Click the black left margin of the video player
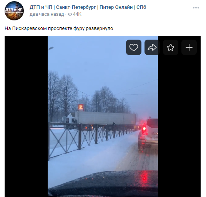Viewport: 206px width, 197px height. 26,116
